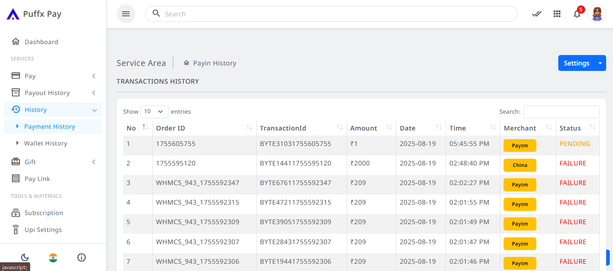
Task: Click FAILURE status for order 1755595120
Action: (x=573, y=163)
